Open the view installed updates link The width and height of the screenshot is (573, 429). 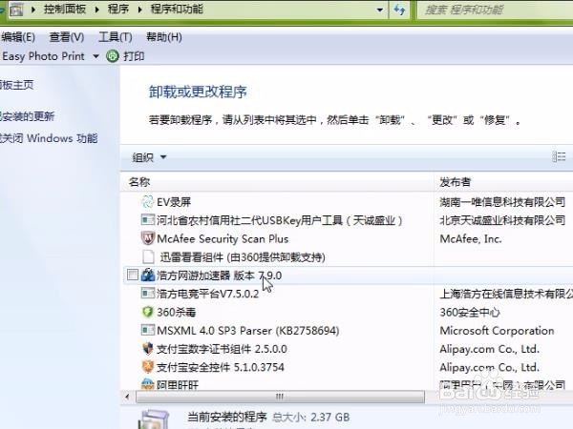point(27,116)
